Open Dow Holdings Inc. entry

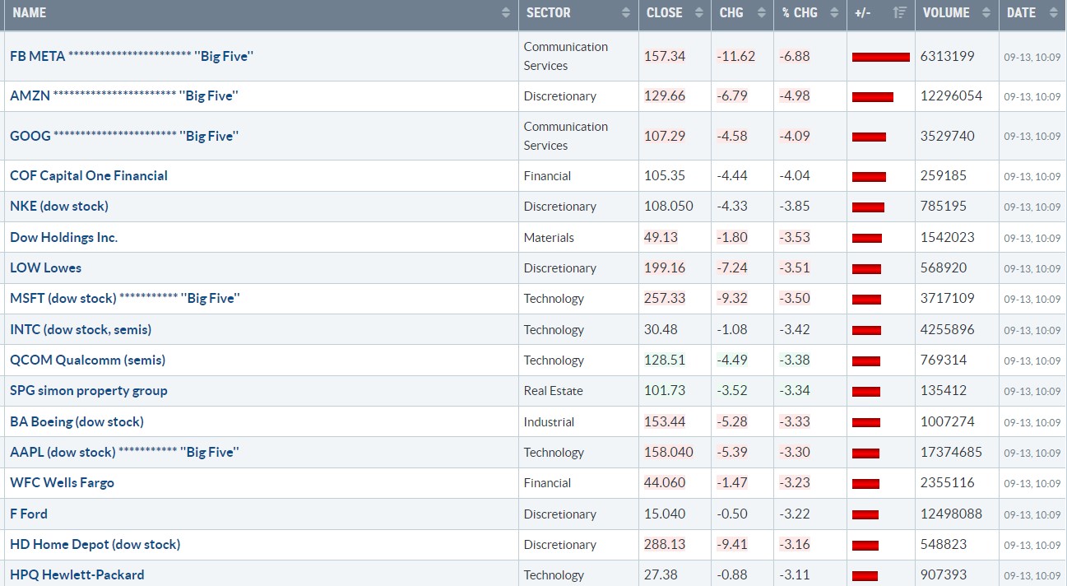pyautogui.click(x=64, y=237)
